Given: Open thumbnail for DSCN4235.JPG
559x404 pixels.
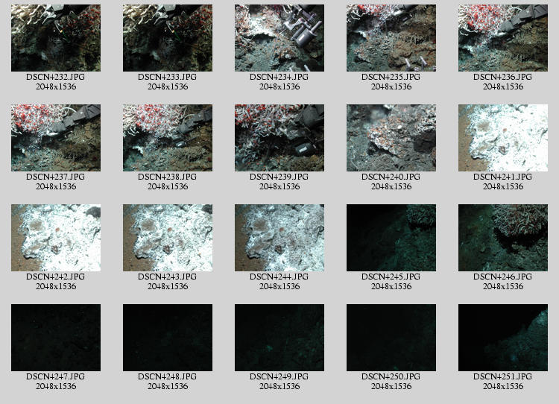Looking at the screenshot, I should coord(391,38).
